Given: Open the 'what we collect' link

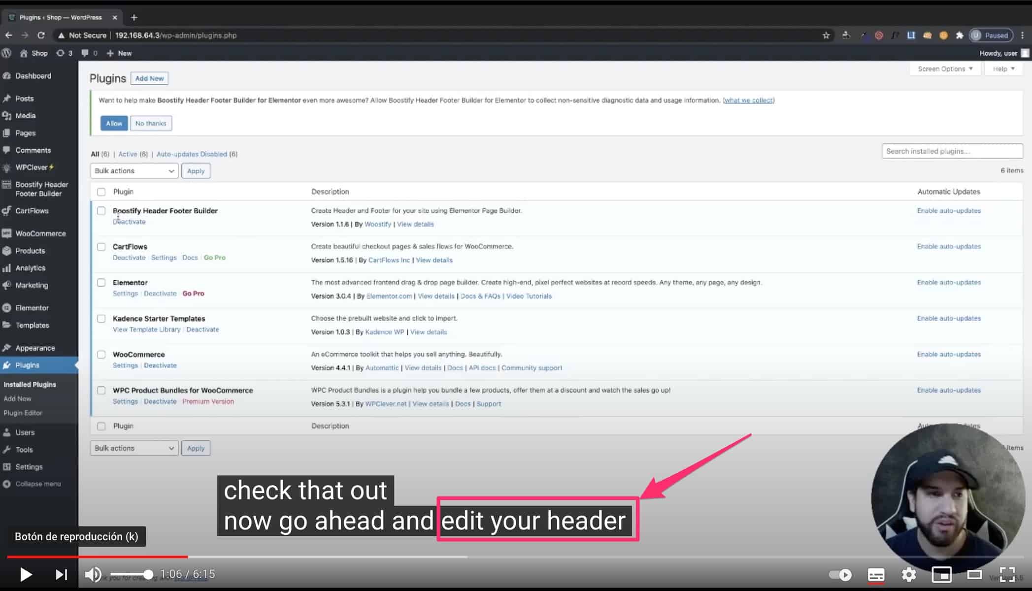Looking at the screenshot, I should 748,100.
